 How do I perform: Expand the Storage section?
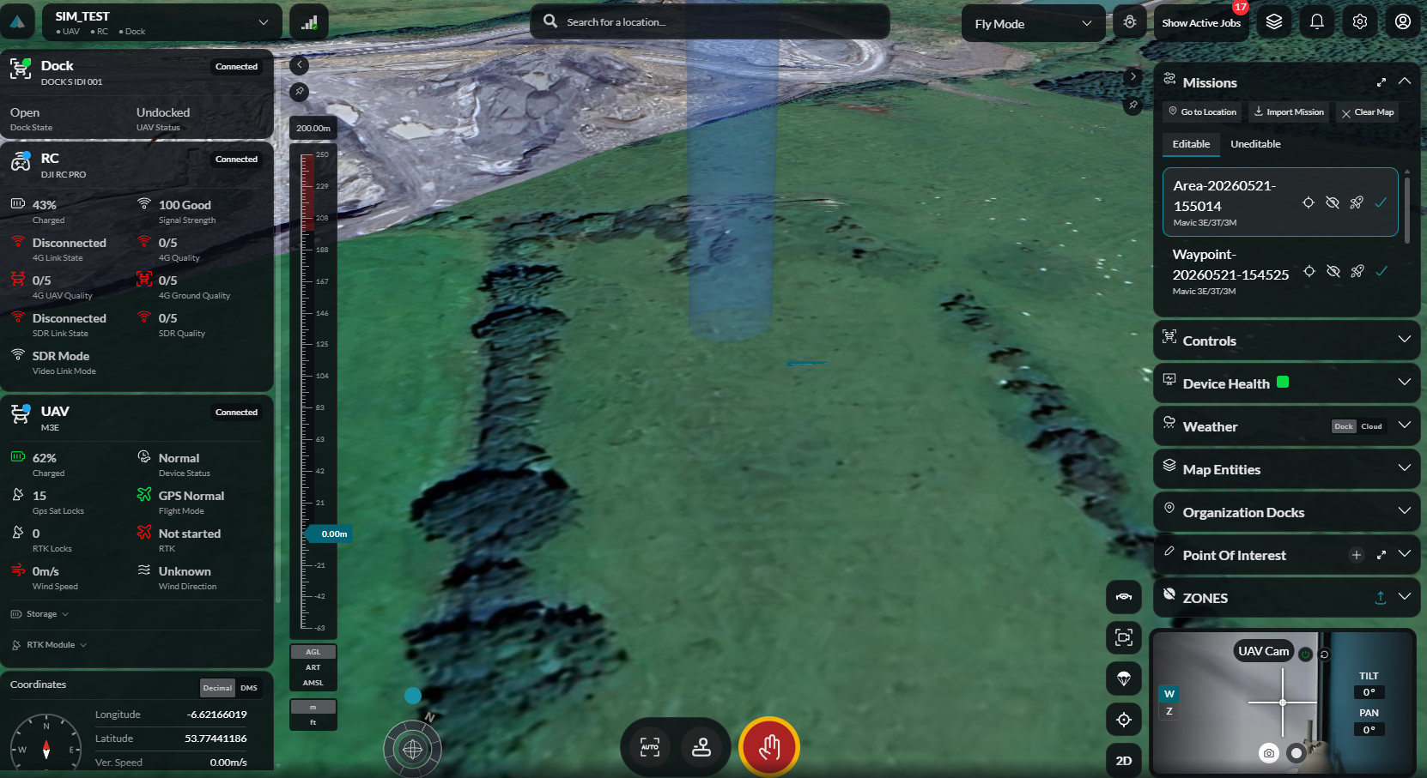pyautogui.click(x=39, y=614)
